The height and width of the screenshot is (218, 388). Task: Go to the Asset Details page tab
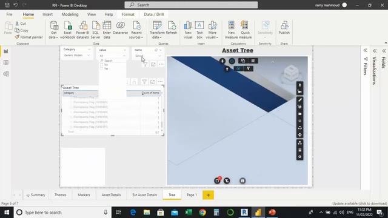coord(112,195)
